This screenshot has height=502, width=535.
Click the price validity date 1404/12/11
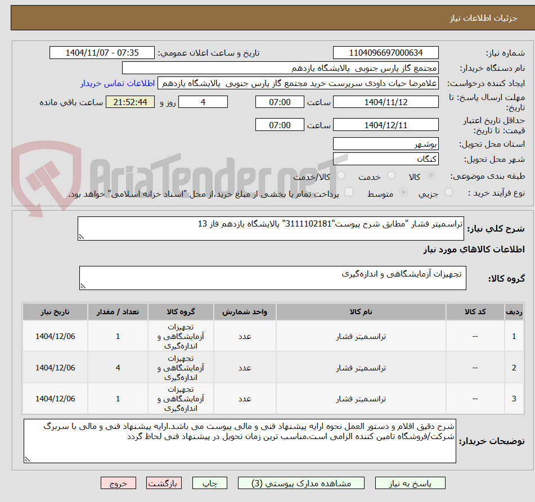[x=385, y=125]
